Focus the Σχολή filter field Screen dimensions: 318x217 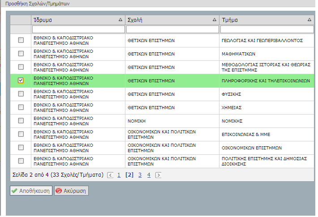pyautogui.click(x=172, y=30)
